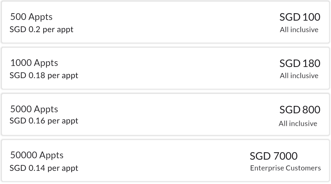
Task: Select the 5000 Appts pricing card
Action: [x=165, y=115]
